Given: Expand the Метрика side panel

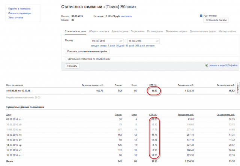Looking at the screenshot, I should [x=237, y=88].
